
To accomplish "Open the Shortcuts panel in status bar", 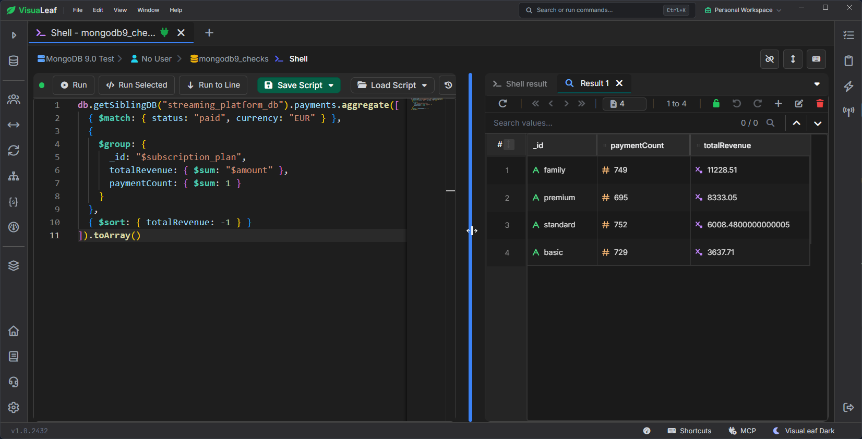I will tap(689, 431).
